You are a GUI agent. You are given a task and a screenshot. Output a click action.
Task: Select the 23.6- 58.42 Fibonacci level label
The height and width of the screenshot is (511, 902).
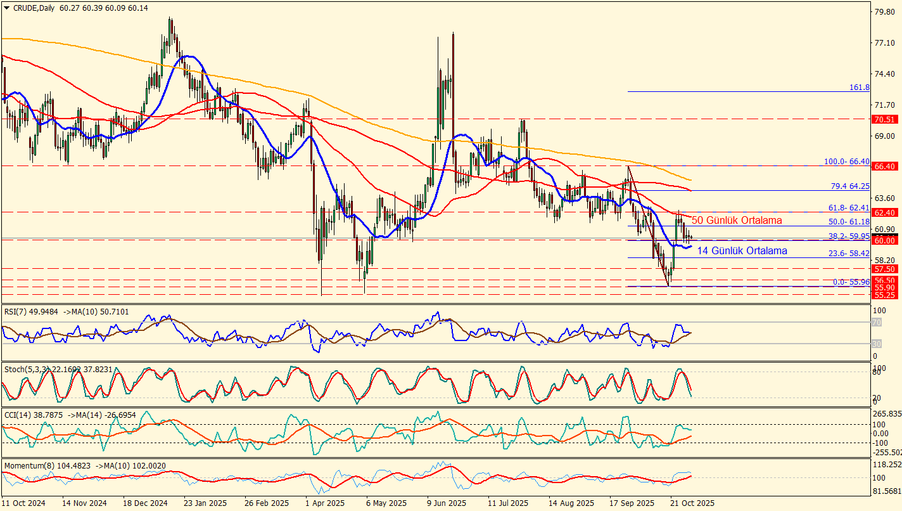point(849,253)
